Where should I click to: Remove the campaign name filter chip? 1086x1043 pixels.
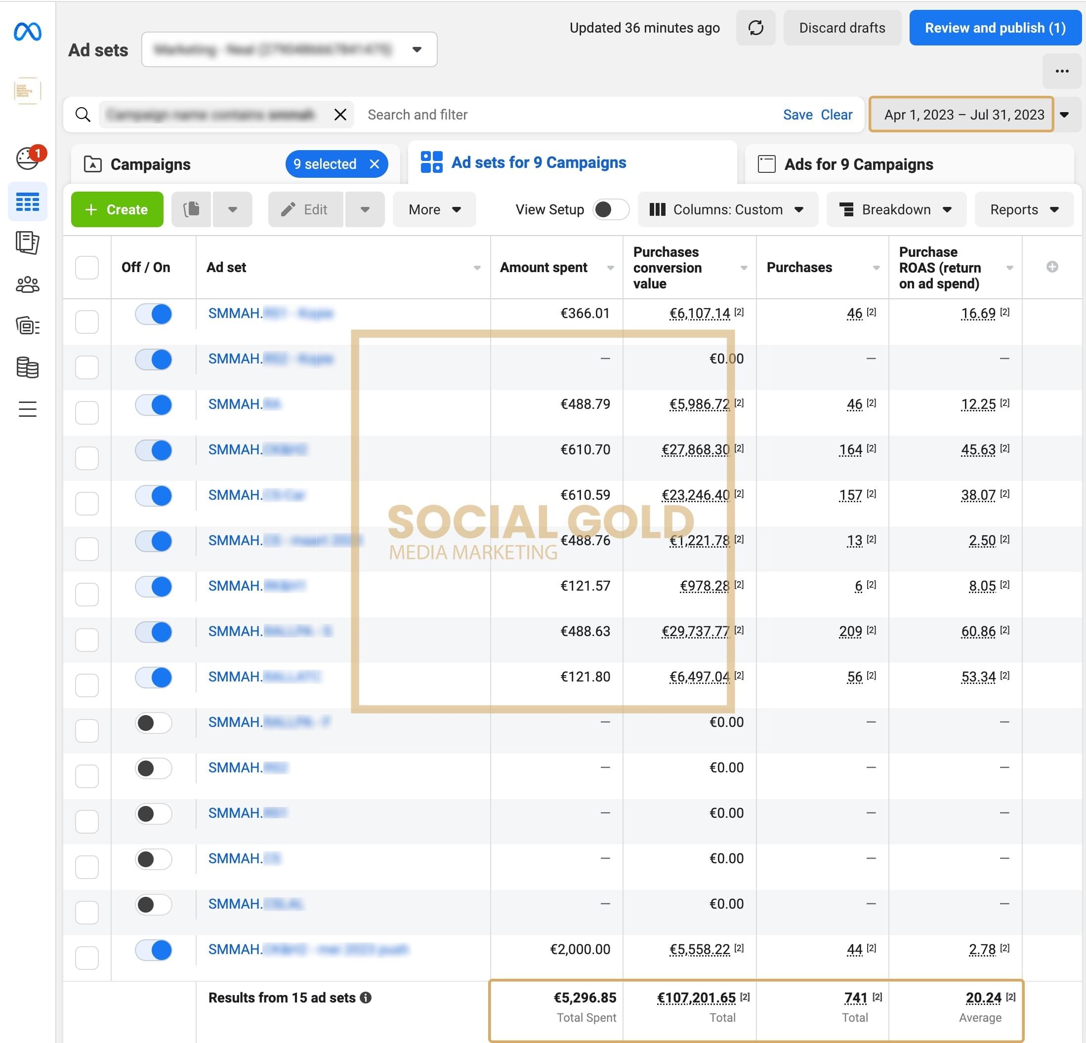click(340, 115)
